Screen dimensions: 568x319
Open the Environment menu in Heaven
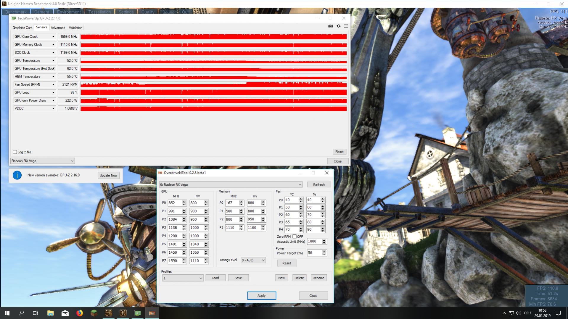[69, 12]
